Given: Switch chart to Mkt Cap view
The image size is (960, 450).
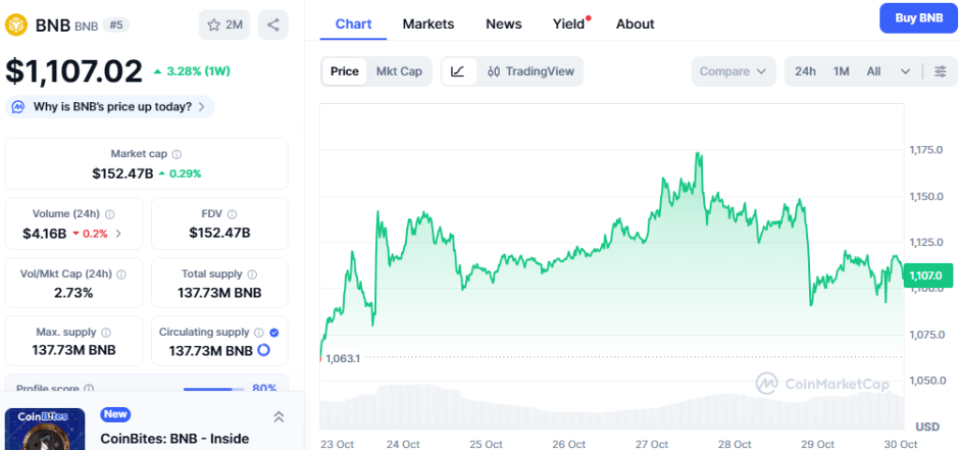Looking at the screenshot, I should pos(398,71).
